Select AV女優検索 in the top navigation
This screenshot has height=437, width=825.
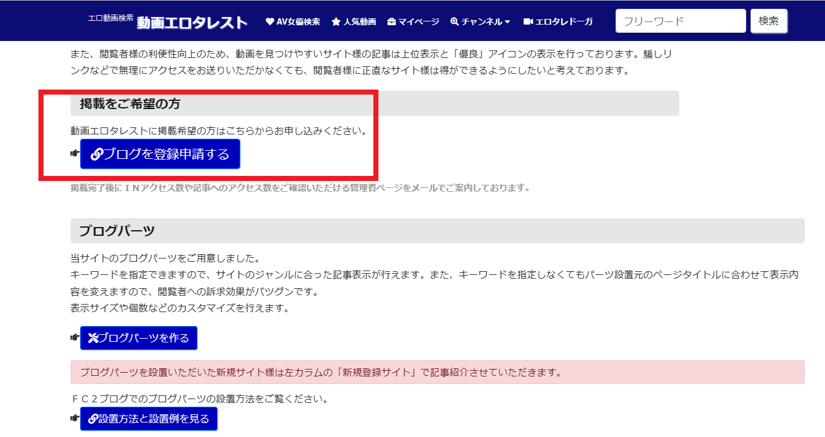(298, 21)
